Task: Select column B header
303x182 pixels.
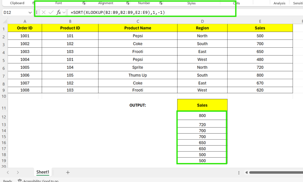Action: (70, 21)
